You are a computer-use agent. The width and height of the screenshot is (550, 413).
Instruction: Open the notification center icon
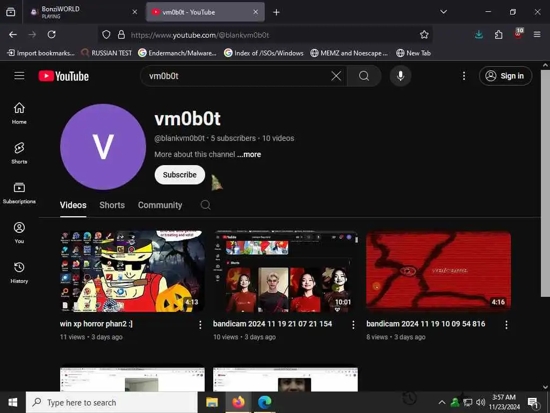(x=532, y=402)
